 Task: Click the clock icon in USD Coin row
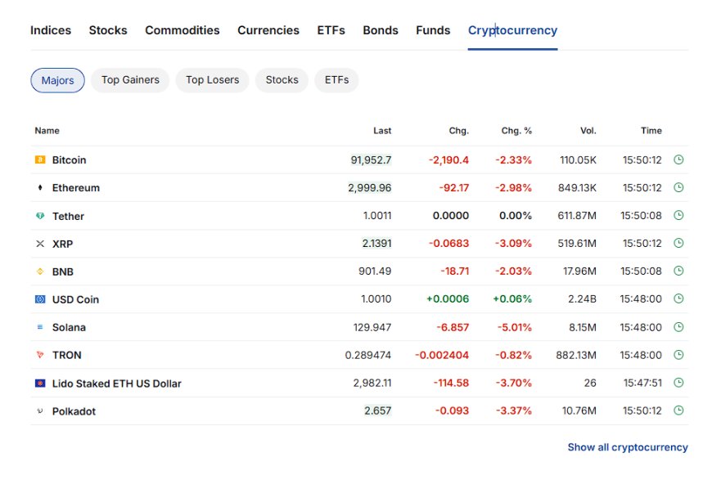pos(678,298)
